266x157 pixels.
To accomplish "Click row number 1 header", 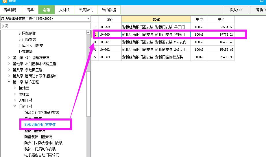I will [95, 27].
